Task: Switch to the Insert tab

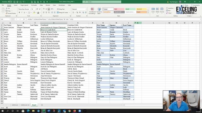Action: pyautogui.click(x=15, y=5)
